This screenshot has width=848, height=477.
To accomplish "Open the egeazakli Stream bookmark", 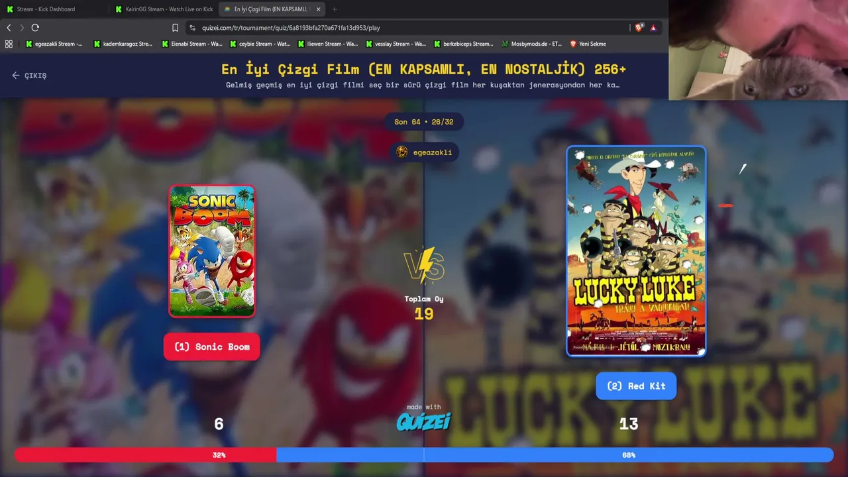I will click(x=54, y=44).
